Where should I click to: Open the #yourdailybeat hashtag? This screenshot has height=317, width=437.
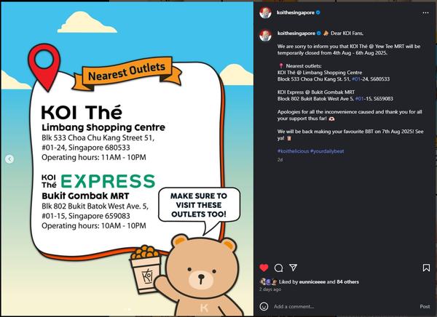327,151
